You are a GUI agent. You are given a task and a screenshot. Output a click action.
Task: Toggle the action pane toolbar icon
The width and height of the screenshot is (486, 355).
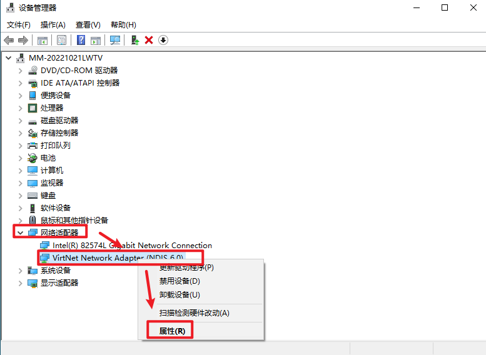click(x=96, y=40)
